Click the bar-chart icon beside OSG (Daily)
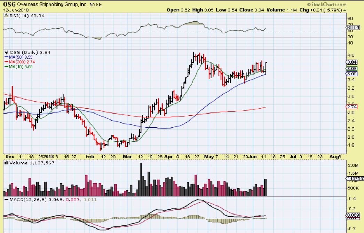The width and height of the screenshot is (364, 233). click(7, 52)
